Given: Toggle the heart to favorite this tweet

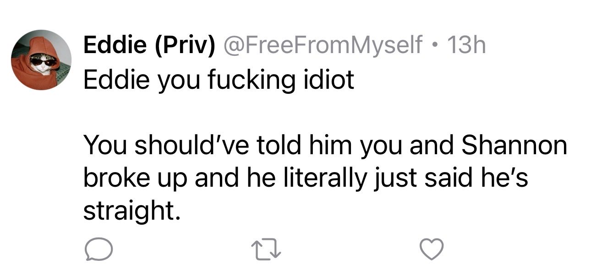Looking at the screenshot, I should [432, 250].
